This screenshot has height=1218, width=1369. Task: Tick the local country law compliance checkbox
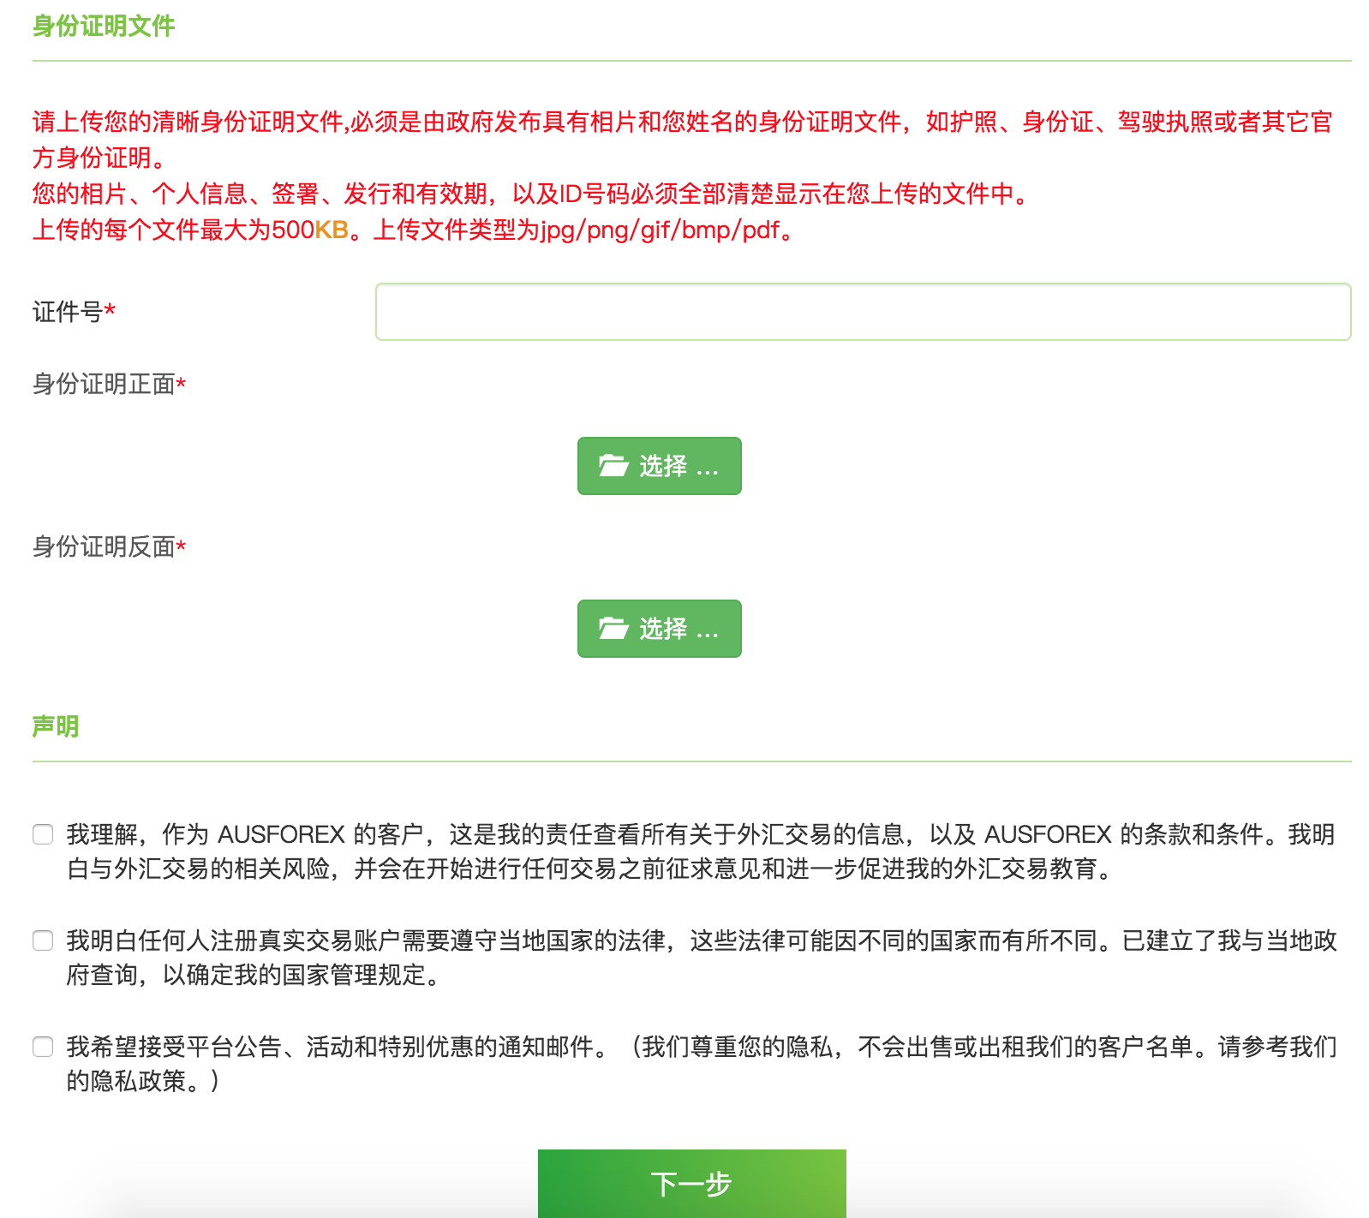[43, 940]
